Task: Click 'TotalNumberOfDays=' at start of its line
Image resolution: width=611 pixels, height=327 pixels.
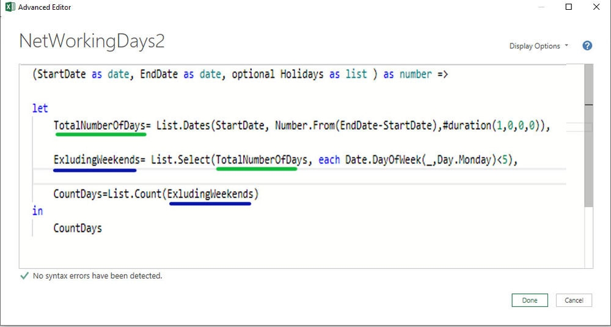Action: (102, 126)
